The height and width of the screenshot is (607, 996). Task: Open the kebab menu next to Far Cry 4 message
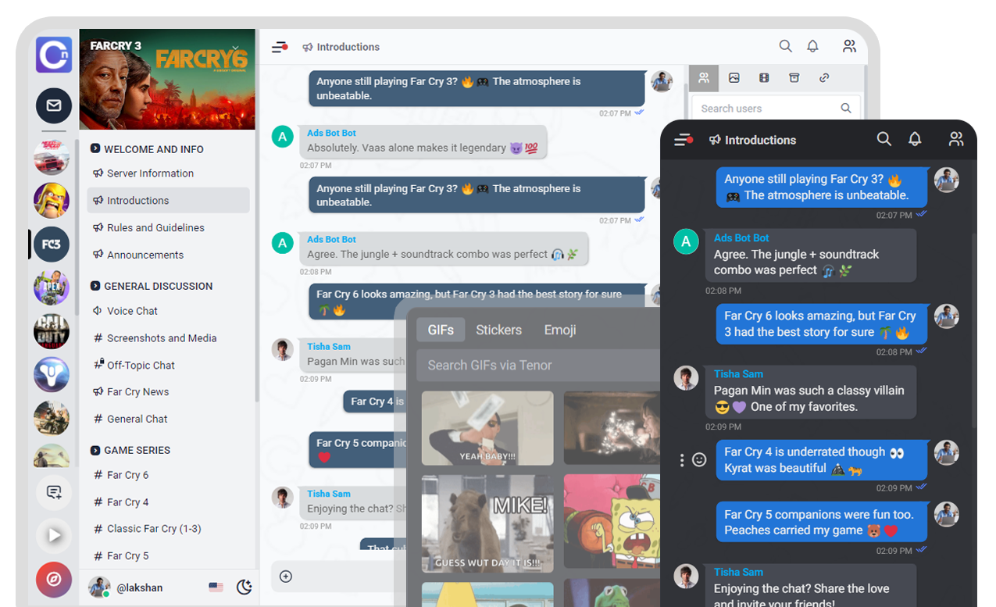pyautogui.click(x=682, y=459)
